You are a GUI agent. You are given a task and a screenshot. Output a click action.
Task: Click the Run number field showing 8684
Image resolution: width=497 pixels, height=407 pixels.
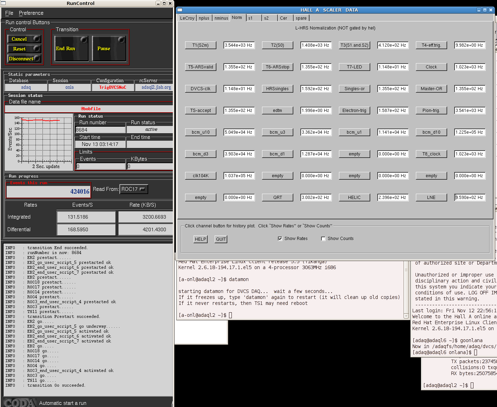tap(100, 129)
